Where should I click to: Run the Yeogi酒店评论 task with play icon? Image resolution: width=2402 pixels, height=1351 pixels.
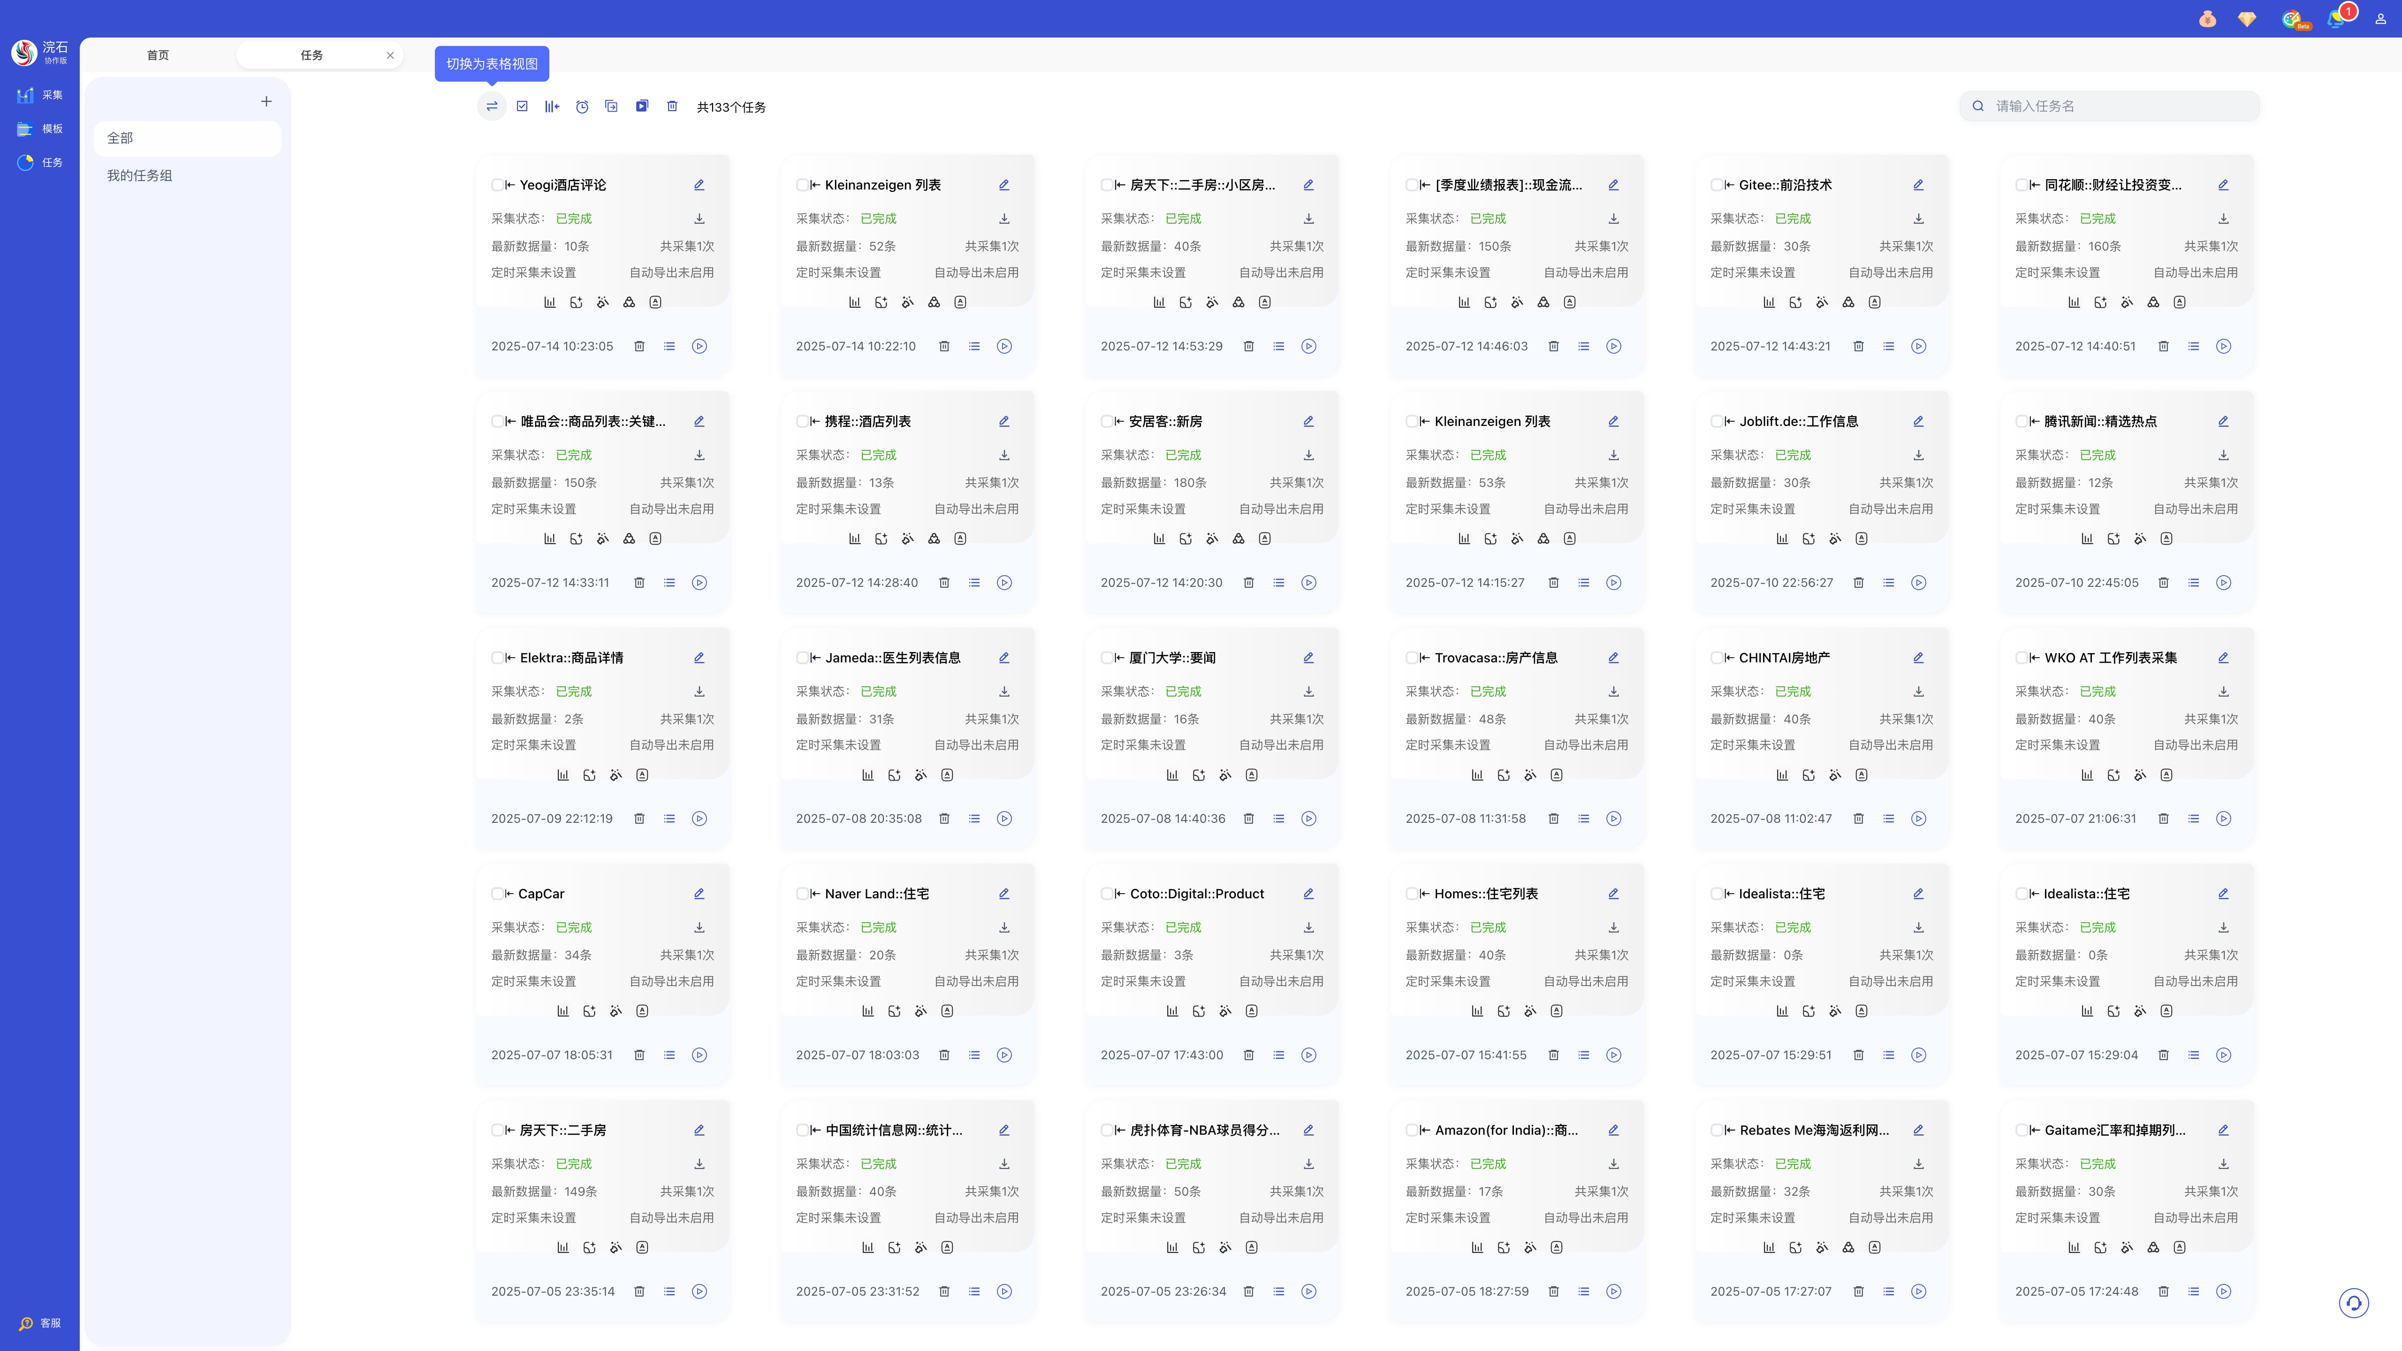click(x=699, y=346)
